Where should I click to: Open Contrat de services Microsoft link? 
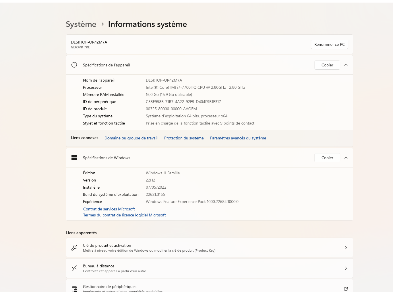coord(109,209)
